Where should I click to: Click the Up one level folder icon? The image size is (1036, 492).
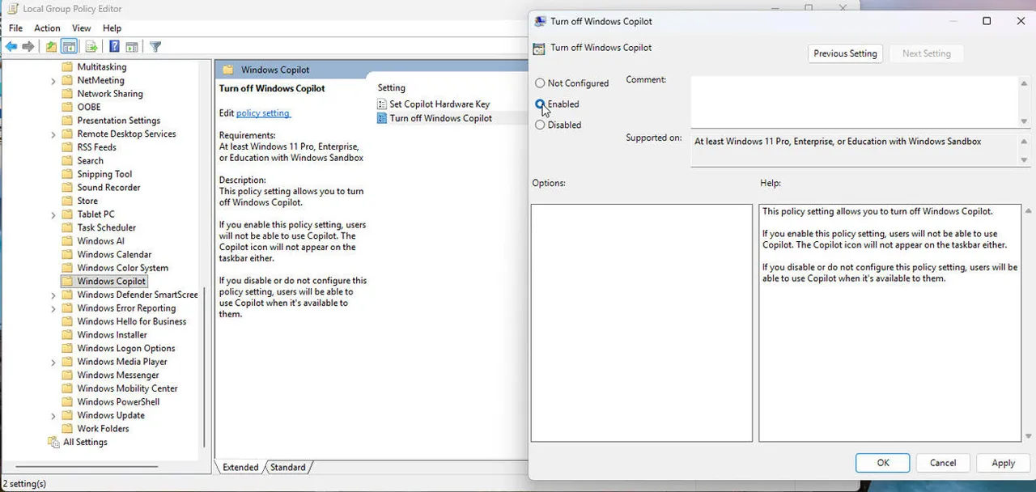pos(50,46)
